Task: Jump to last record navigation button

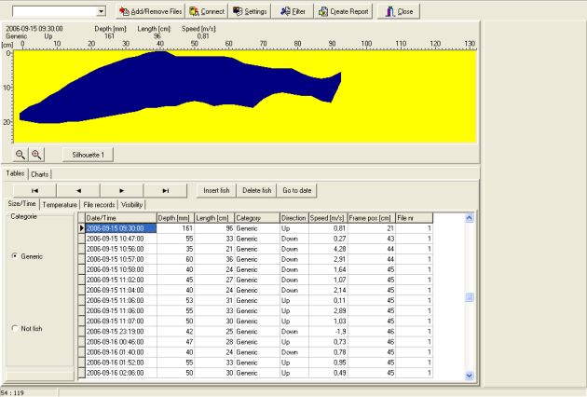Action: 165,191
